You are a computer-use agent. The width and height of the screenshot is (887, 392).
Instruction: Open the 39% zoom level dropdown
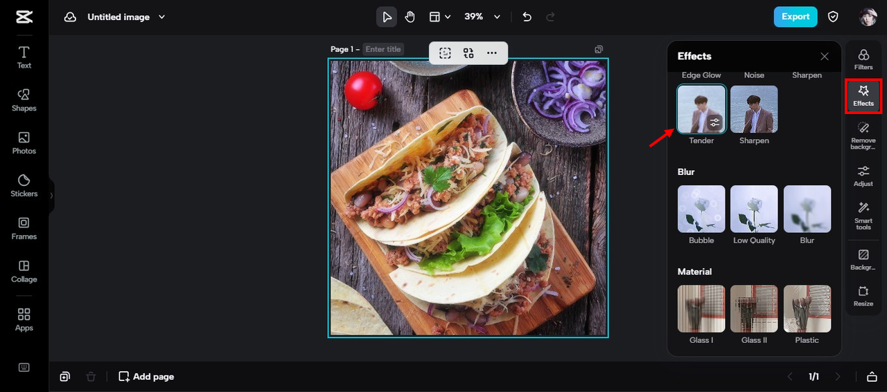pyautogui.click(x=482, y=17)
